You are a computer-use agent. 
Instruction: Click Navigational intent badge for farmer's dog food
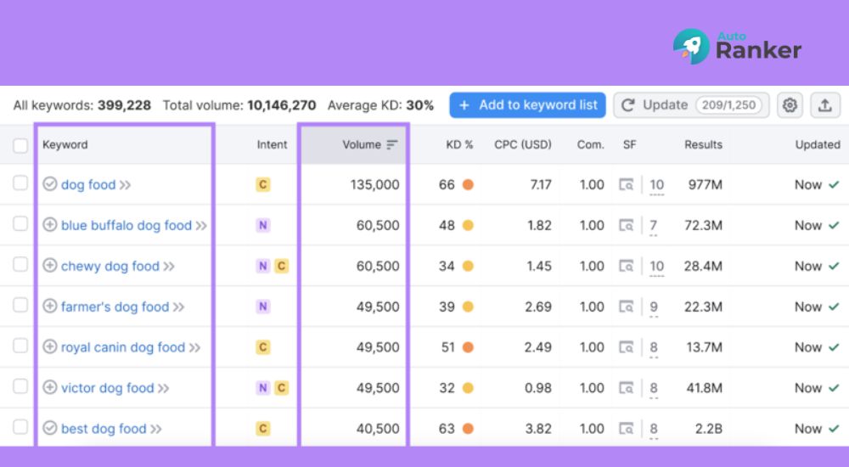pos(263,307)
